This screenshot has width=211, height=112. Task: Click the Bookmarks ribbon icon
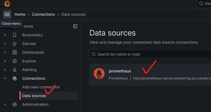[x=15, y=35]
